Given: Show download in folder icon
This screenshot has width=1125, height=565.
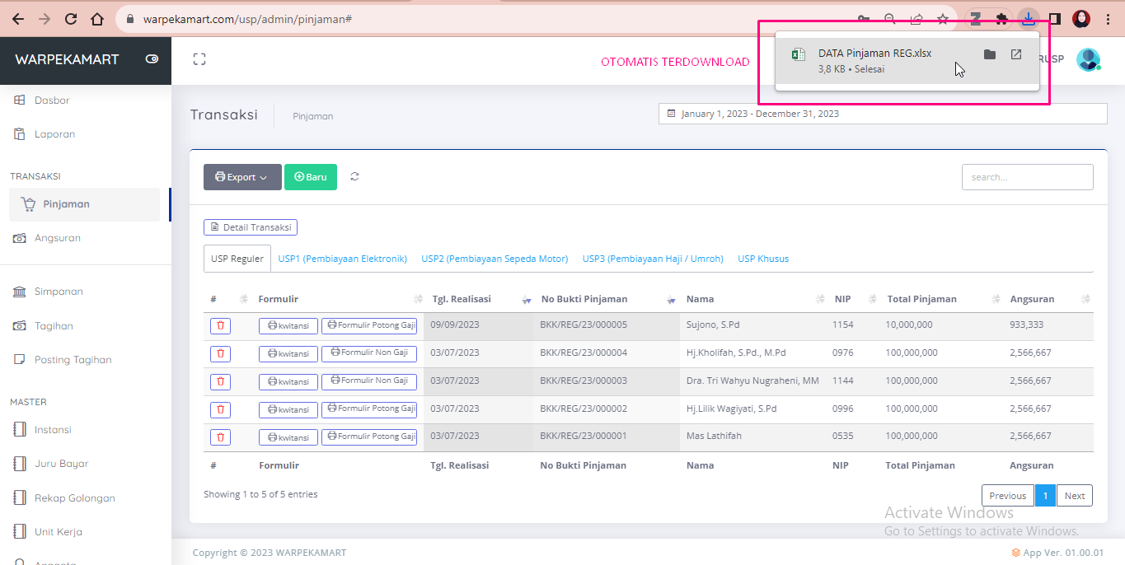Looking at the screenshot, I should tap(990, 54).
